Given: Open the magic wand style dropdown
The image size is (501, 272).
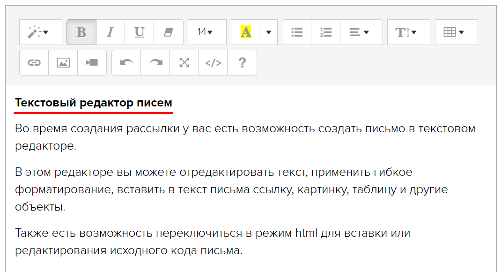Looking at the screenshot, I should [41, 32].
